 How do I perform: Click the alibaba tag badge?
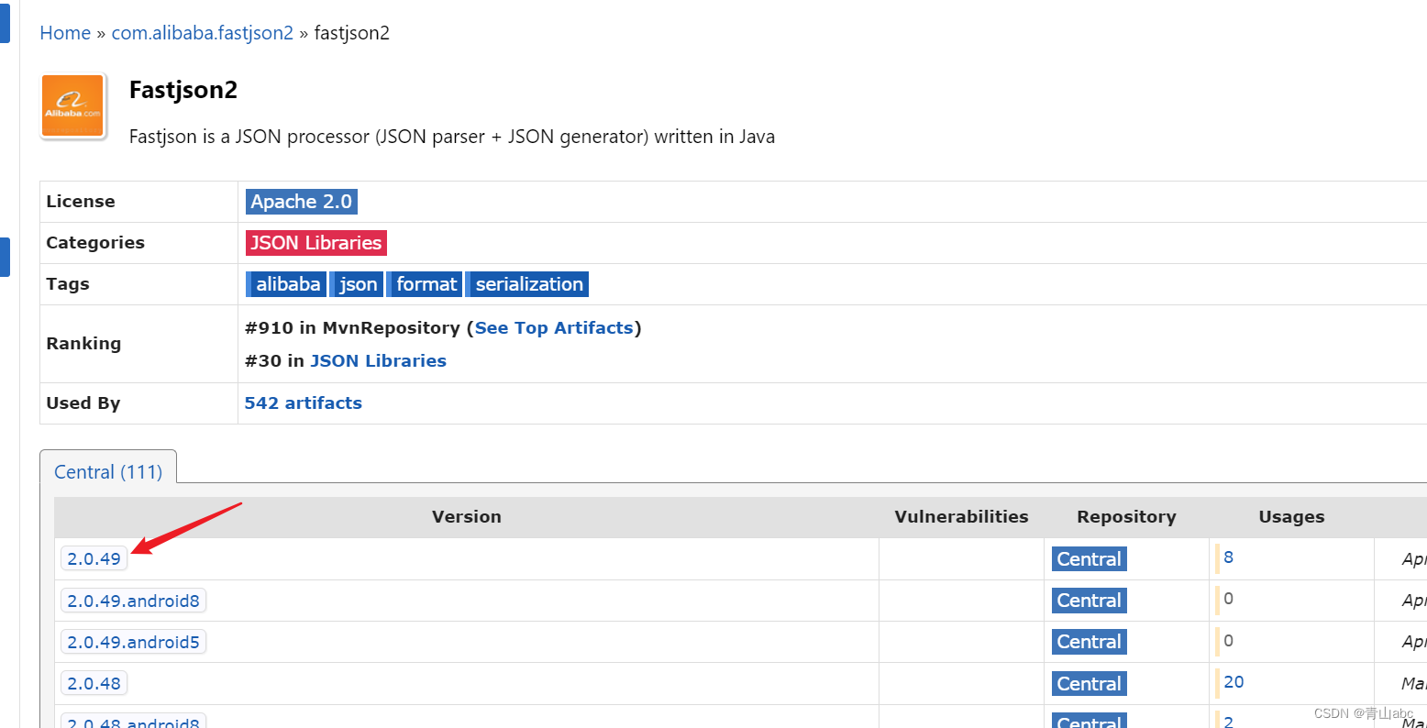click(285, 283)
